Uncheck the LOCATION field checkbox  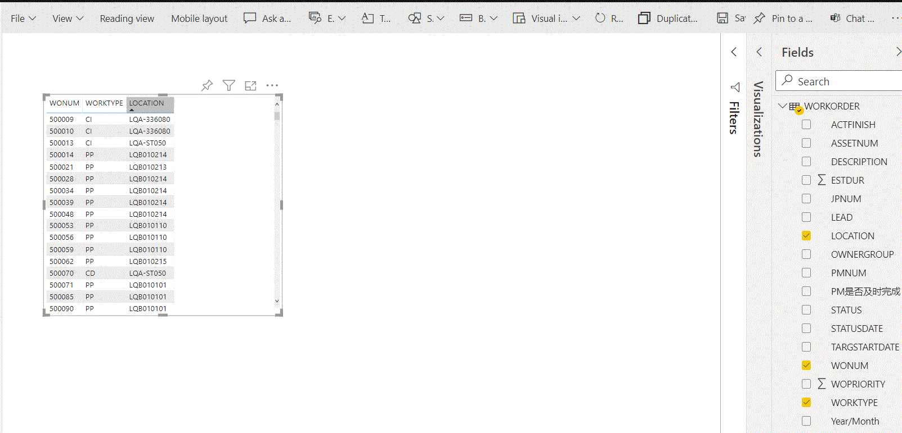pos(806,236)
